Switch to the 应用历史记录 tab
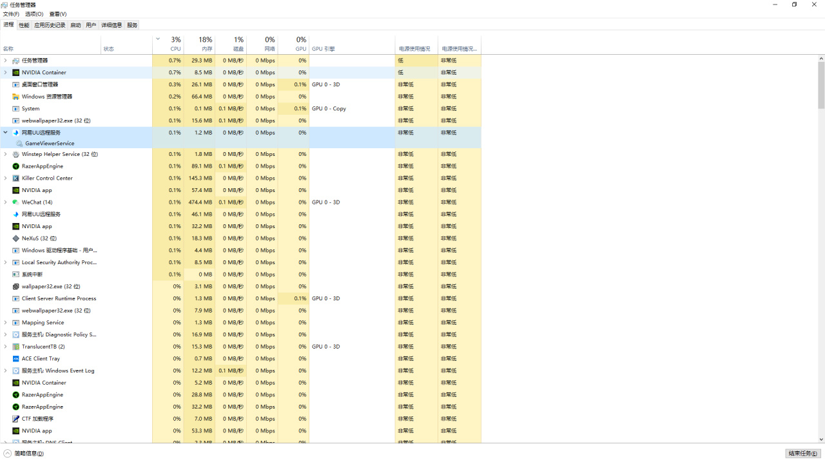The image size is (825, 464). (x=50, y=25)
